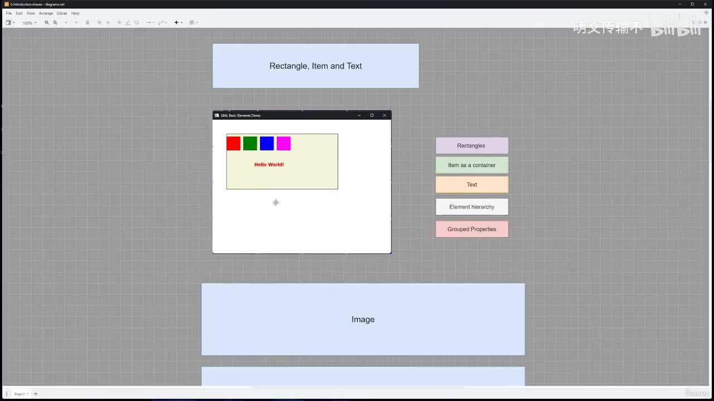
Task: Open the Extras menu
Action: 62,13
